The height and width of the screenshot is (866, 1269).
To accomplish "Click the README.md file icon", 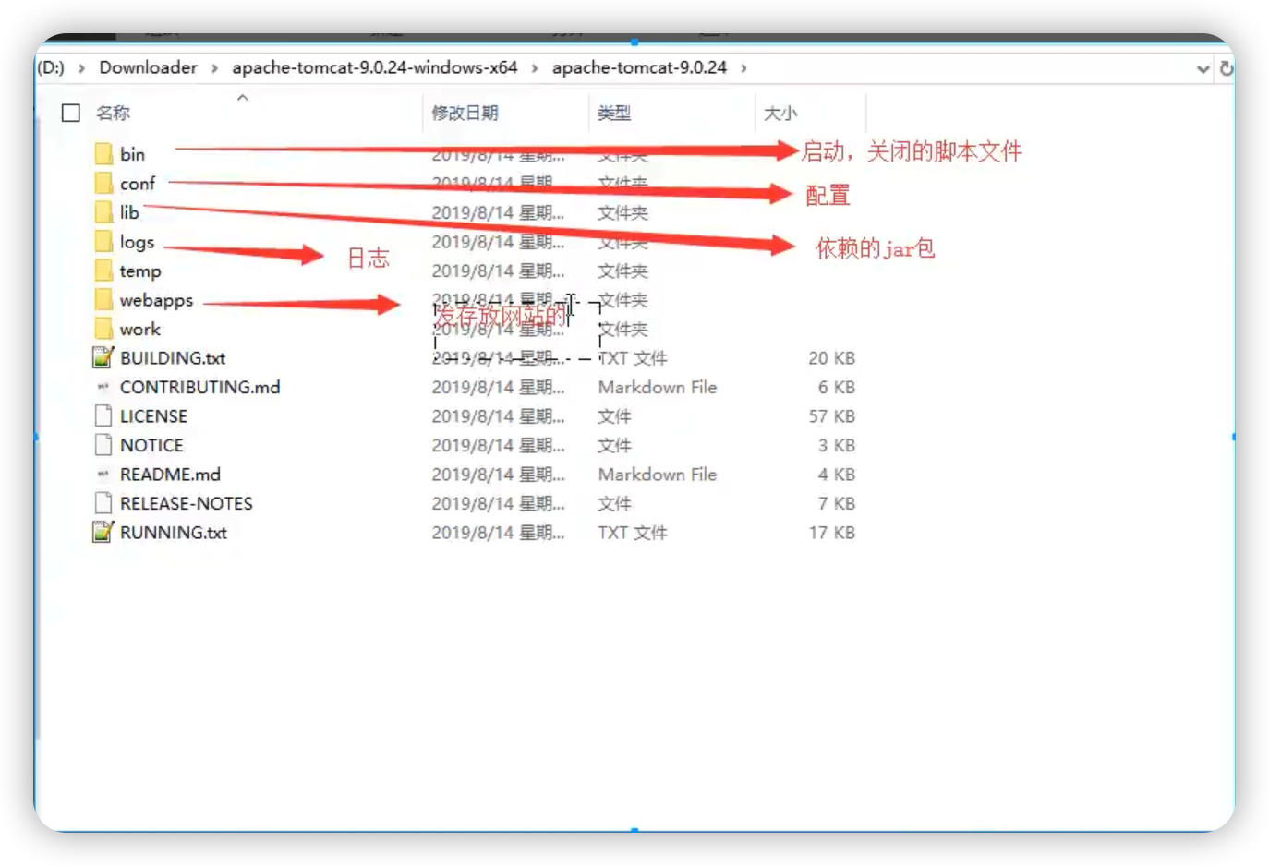I will (x=103, y=475).
